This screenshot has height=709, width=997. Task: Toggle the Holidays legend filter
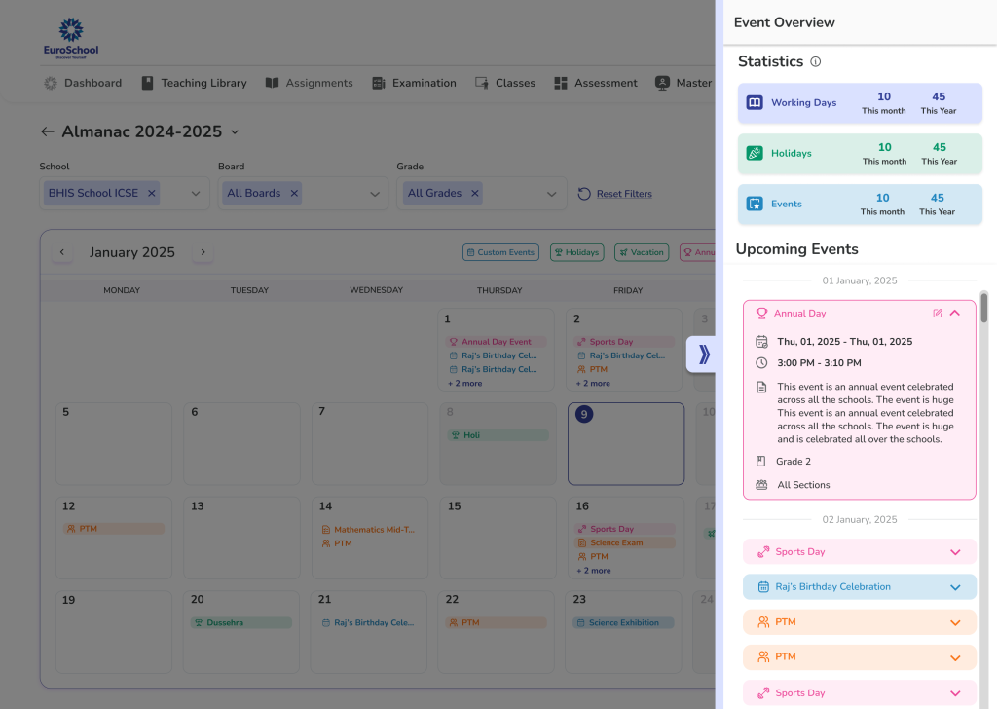(x=576, y=252)
